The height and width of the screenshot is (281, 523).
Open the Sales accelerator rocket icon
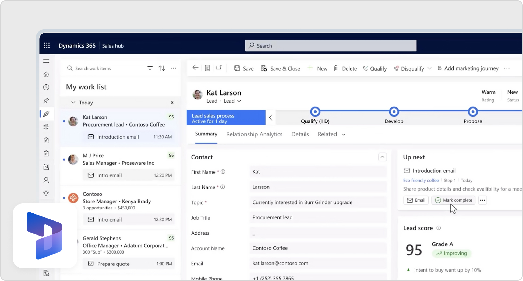point(46,114)
